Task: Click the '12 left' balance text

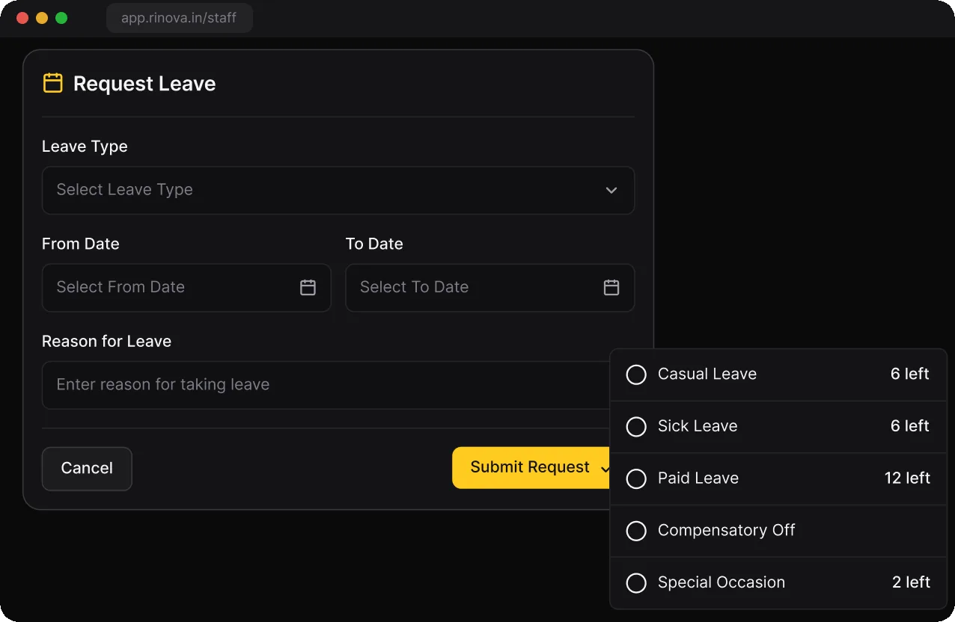Action: tap(907, 478)
